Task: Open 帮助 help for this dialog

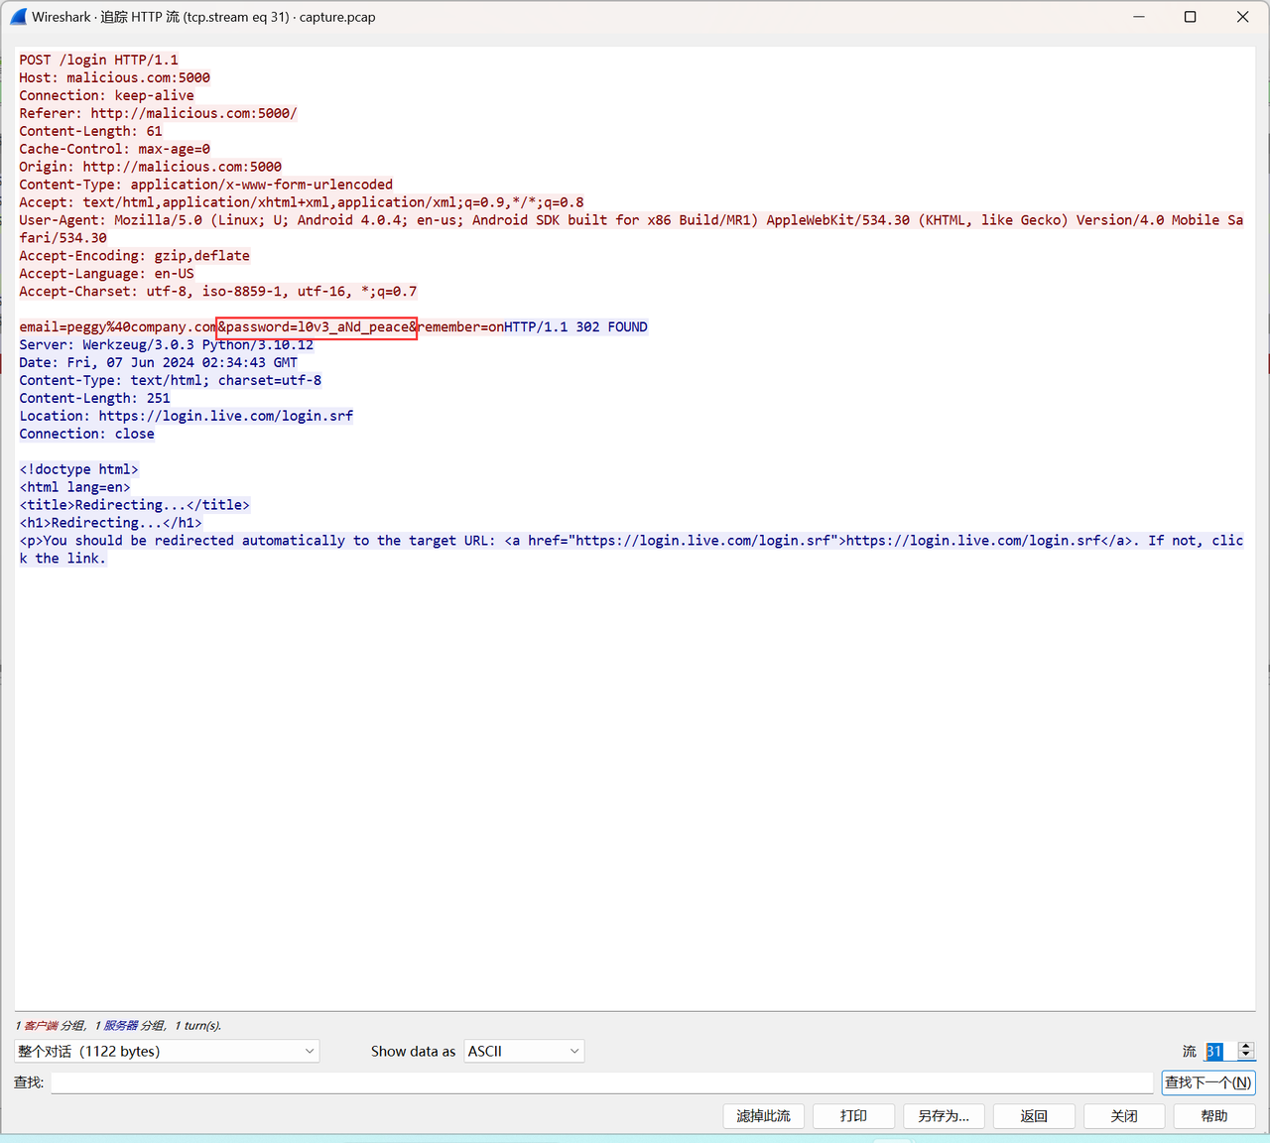Action: click(x=1214, y=1116)
